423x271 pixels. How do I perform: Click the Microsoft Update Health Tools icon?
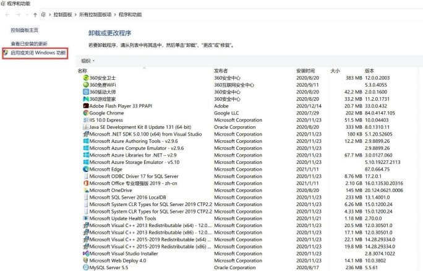pyautogui.click(x=86, y=218)
